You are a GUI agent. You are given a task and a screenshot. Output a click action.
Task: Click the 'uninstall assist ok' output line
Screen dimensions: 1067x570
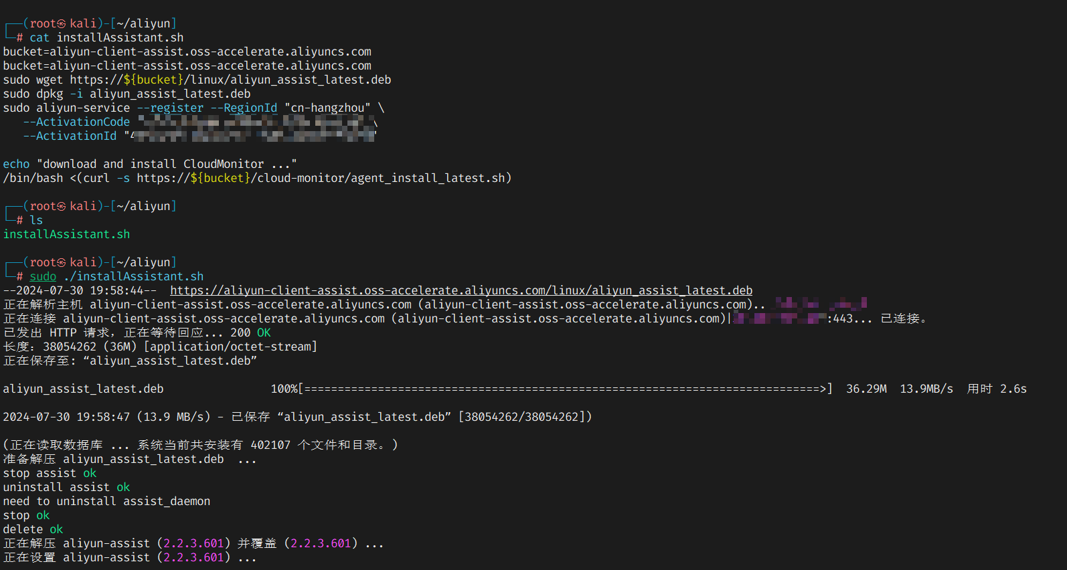point(66,487)
